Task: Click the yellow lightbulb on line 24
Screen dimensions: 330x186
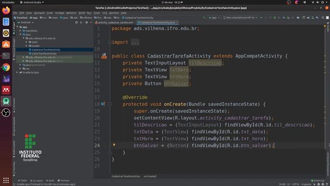Action: pos(114,145)
